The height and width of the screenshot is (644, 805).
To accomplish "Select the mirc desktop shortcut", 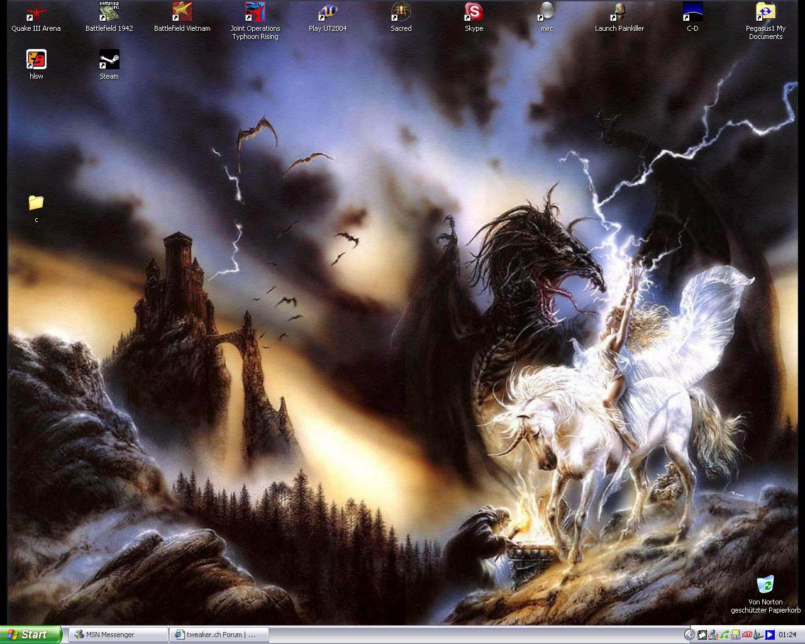I will tap(547, 13).
